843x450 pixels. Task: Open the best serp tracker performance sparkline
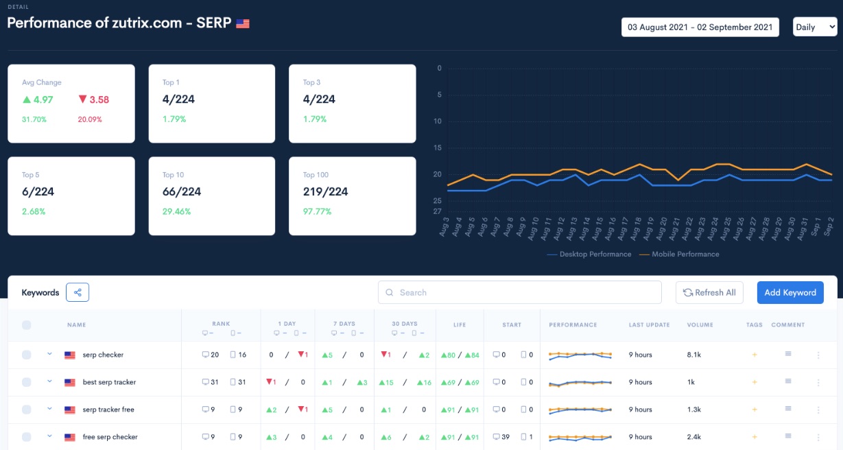point(580,383)
